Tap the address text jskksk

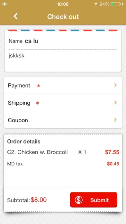(x=16, y=56)
